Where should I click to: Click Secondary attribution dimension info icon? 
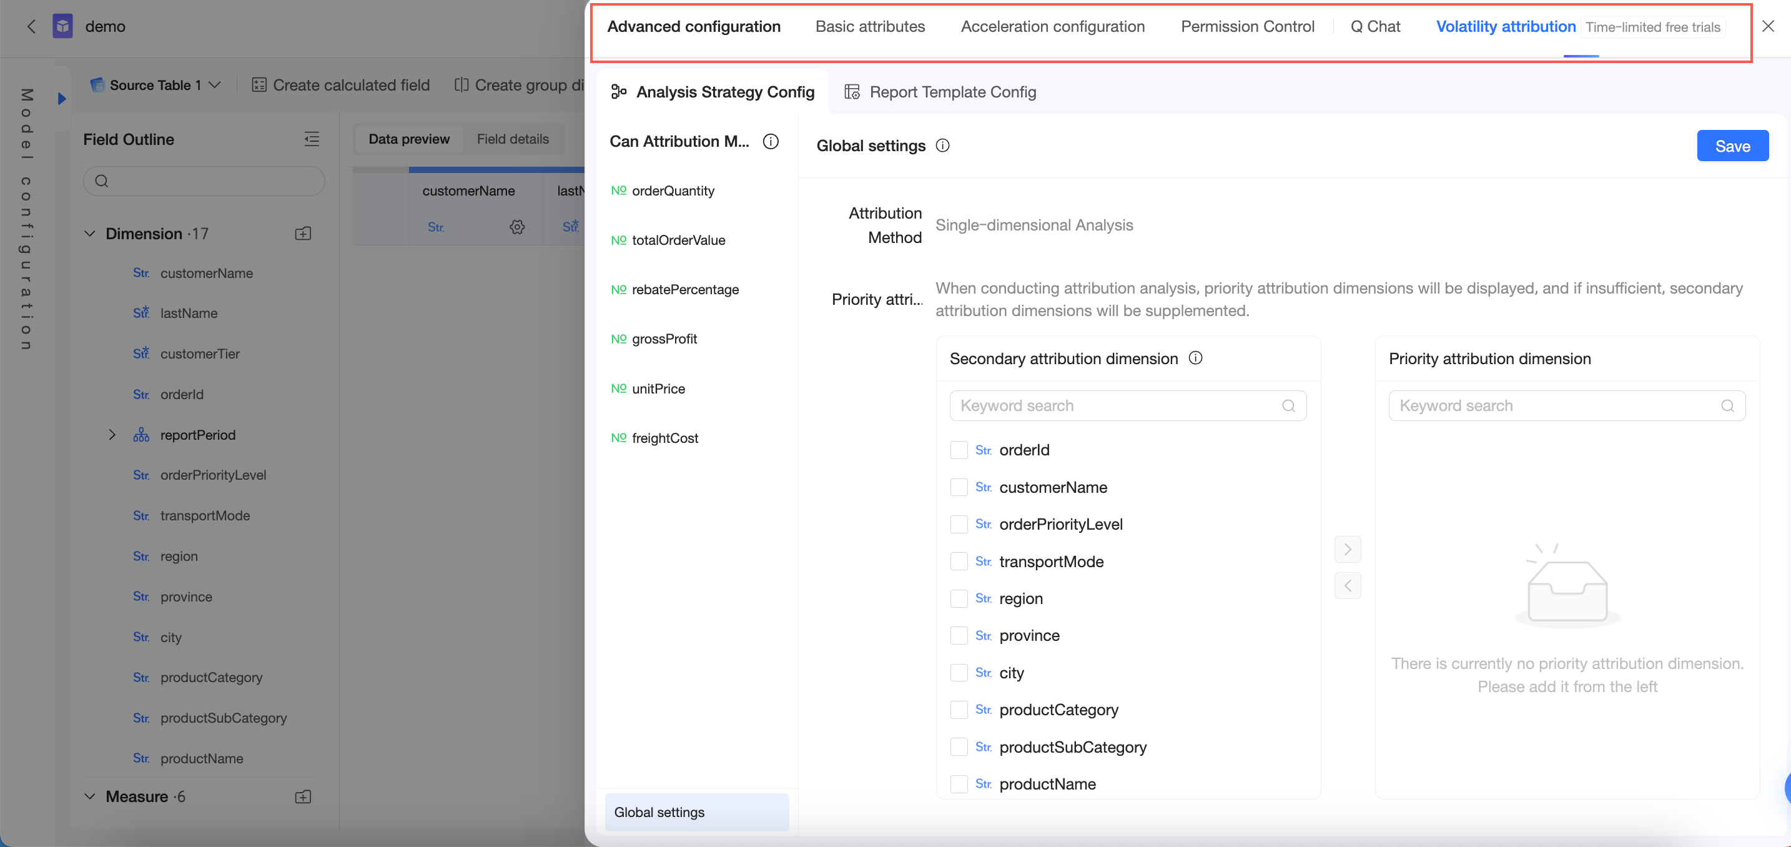[x=1195, y=358]
